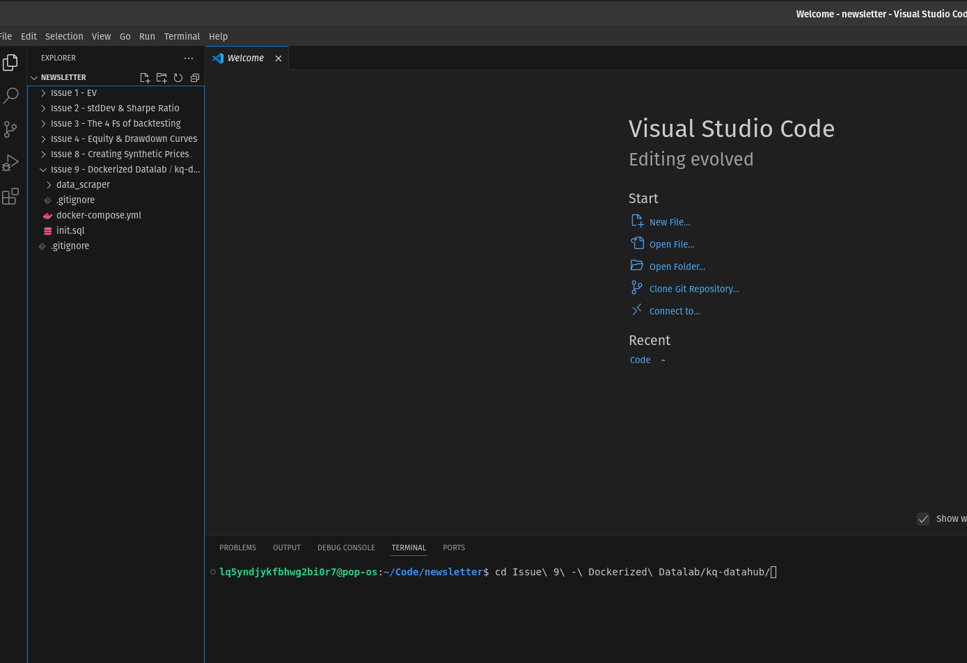Expand the data_scraper folder
Image resolution: width=967 pixels, height=663 pixels.
[x=83, y=185]
